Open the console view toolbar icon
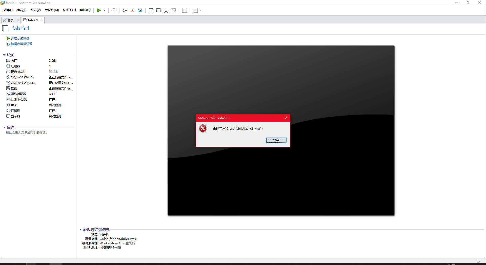The image size is (486, 265). coord(185,10)
